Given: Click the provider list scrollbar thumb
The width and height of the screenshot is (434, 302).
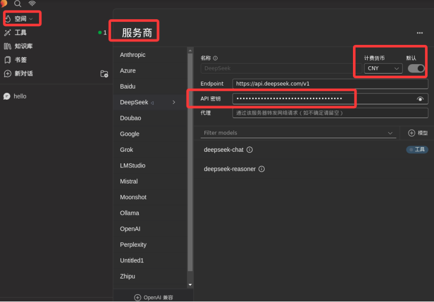Looking at the screenshot, I should (190, 162).
